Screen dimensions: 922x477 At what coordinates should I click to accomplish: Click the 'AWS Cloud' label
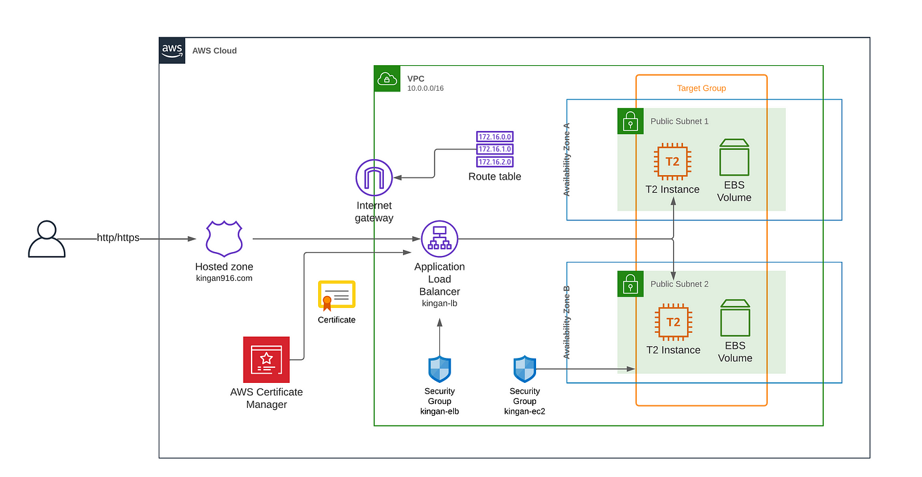[215, 51]
